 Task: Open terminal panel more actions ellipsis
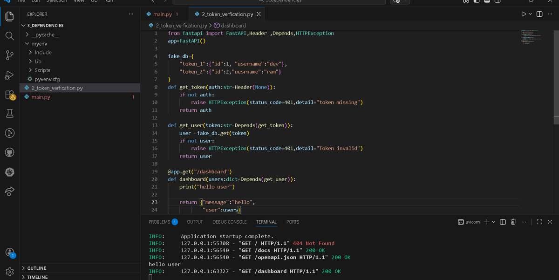524,222
